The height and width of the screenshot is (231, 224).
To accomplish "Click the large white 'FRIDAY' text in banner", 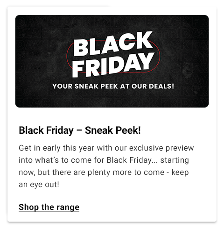I will coord(113,65).
